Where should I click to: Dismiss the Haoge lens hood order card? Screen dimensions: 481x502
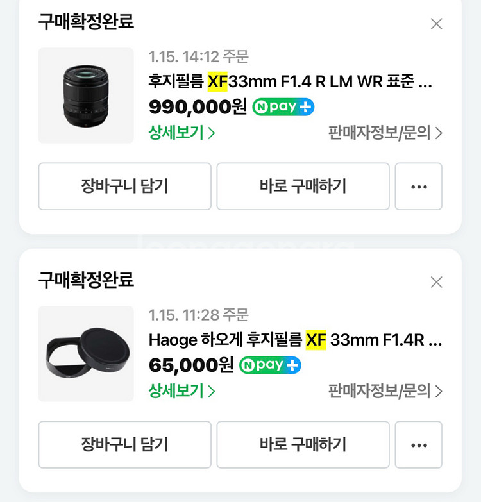coord(436,282)
